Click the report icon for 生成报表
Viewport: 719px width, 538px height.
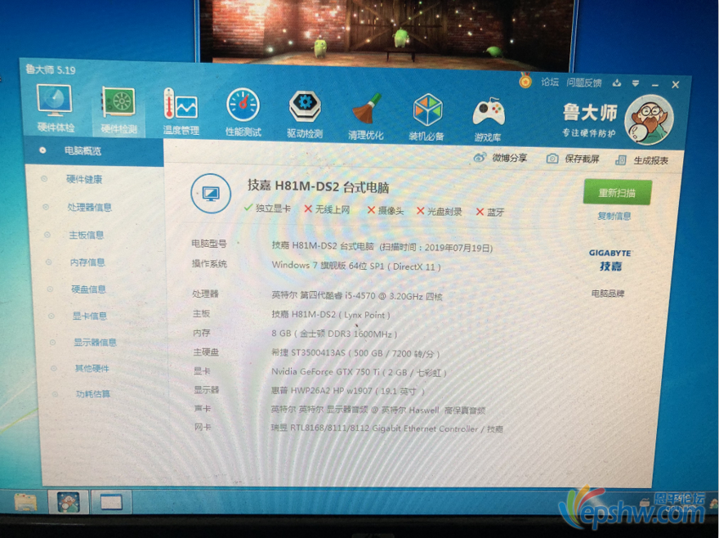[620, 159]
